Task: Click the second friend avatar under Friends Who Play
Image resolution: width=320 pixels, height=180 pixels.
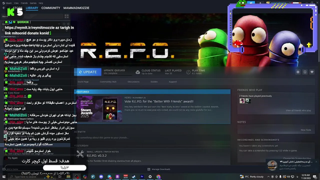Action: (x=248, y=101)
